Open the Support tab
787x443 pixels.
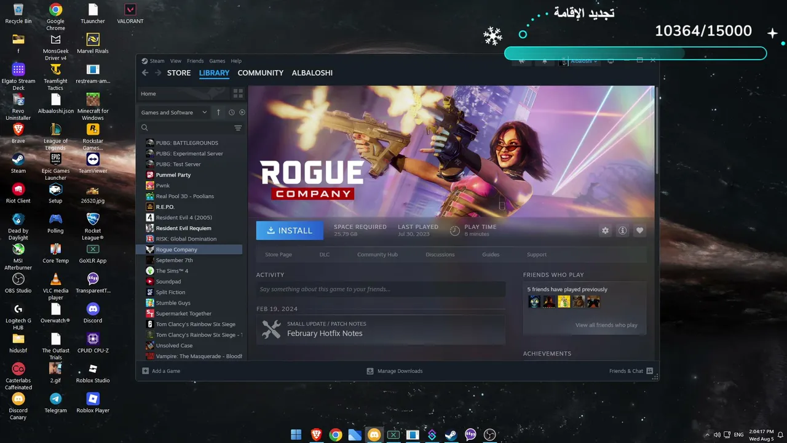pyautogui.click(x=537, y=255)
